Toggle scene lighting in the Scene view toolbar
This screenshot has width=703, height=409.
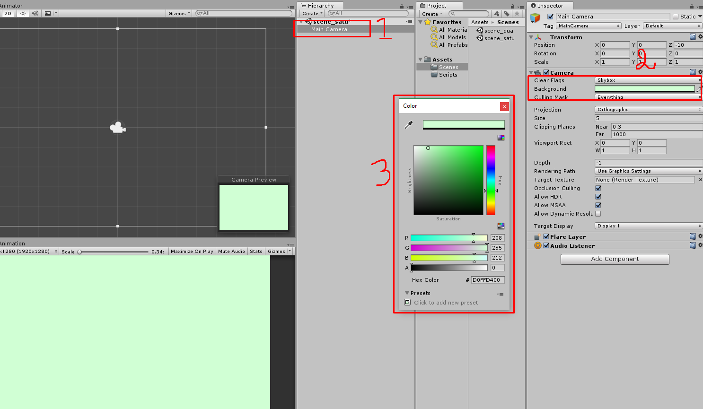pyautogui.click(x=22, y=13)
